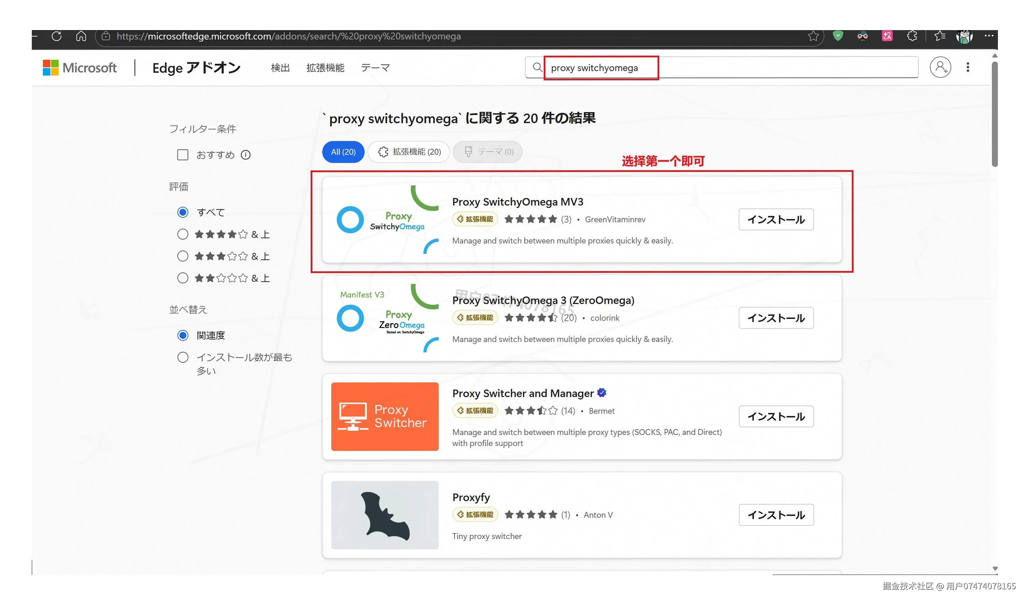
Task: Click the browser address bar URL
Action: (x=289, y=36)
